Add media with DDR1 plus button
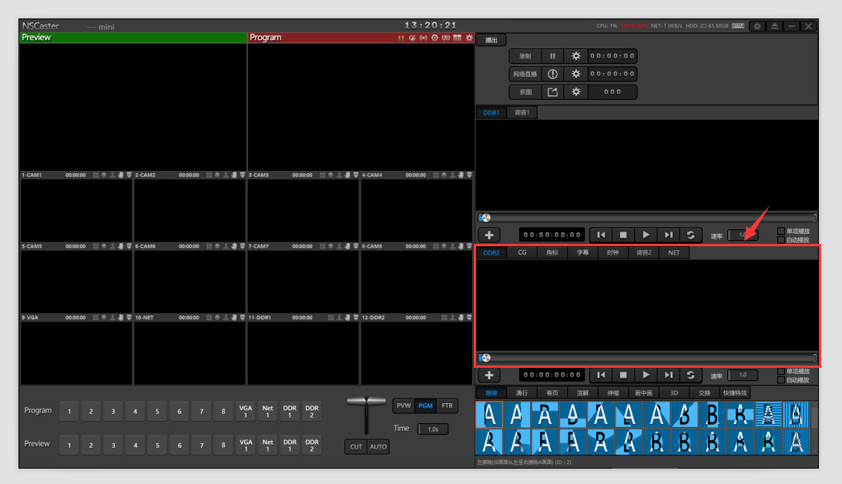This screenshot has height=484, width=842. coord(489,235)
